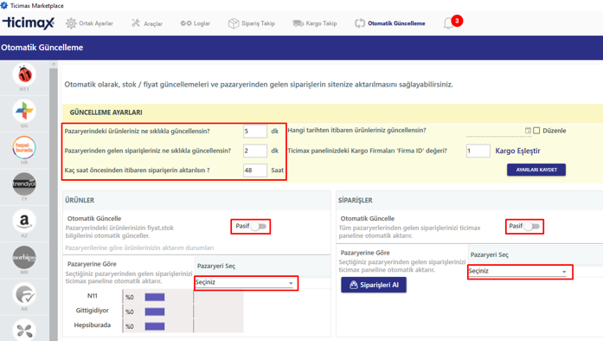Viewport: 603px width, 341px height.
Task: Open the Amazon marketplace icon
Action: pyautogui.click(x=24, y=221)
